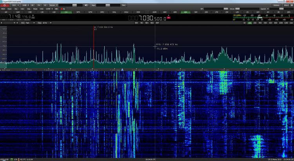Toggle the Mute button
Screen dimensions: 294x161
tap(35, 9)
